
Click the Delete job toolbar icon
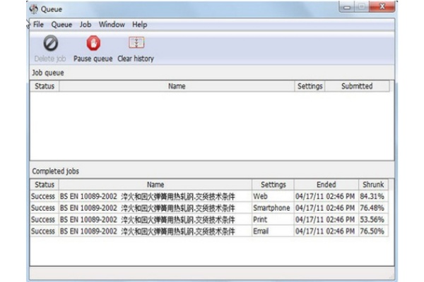51,43
